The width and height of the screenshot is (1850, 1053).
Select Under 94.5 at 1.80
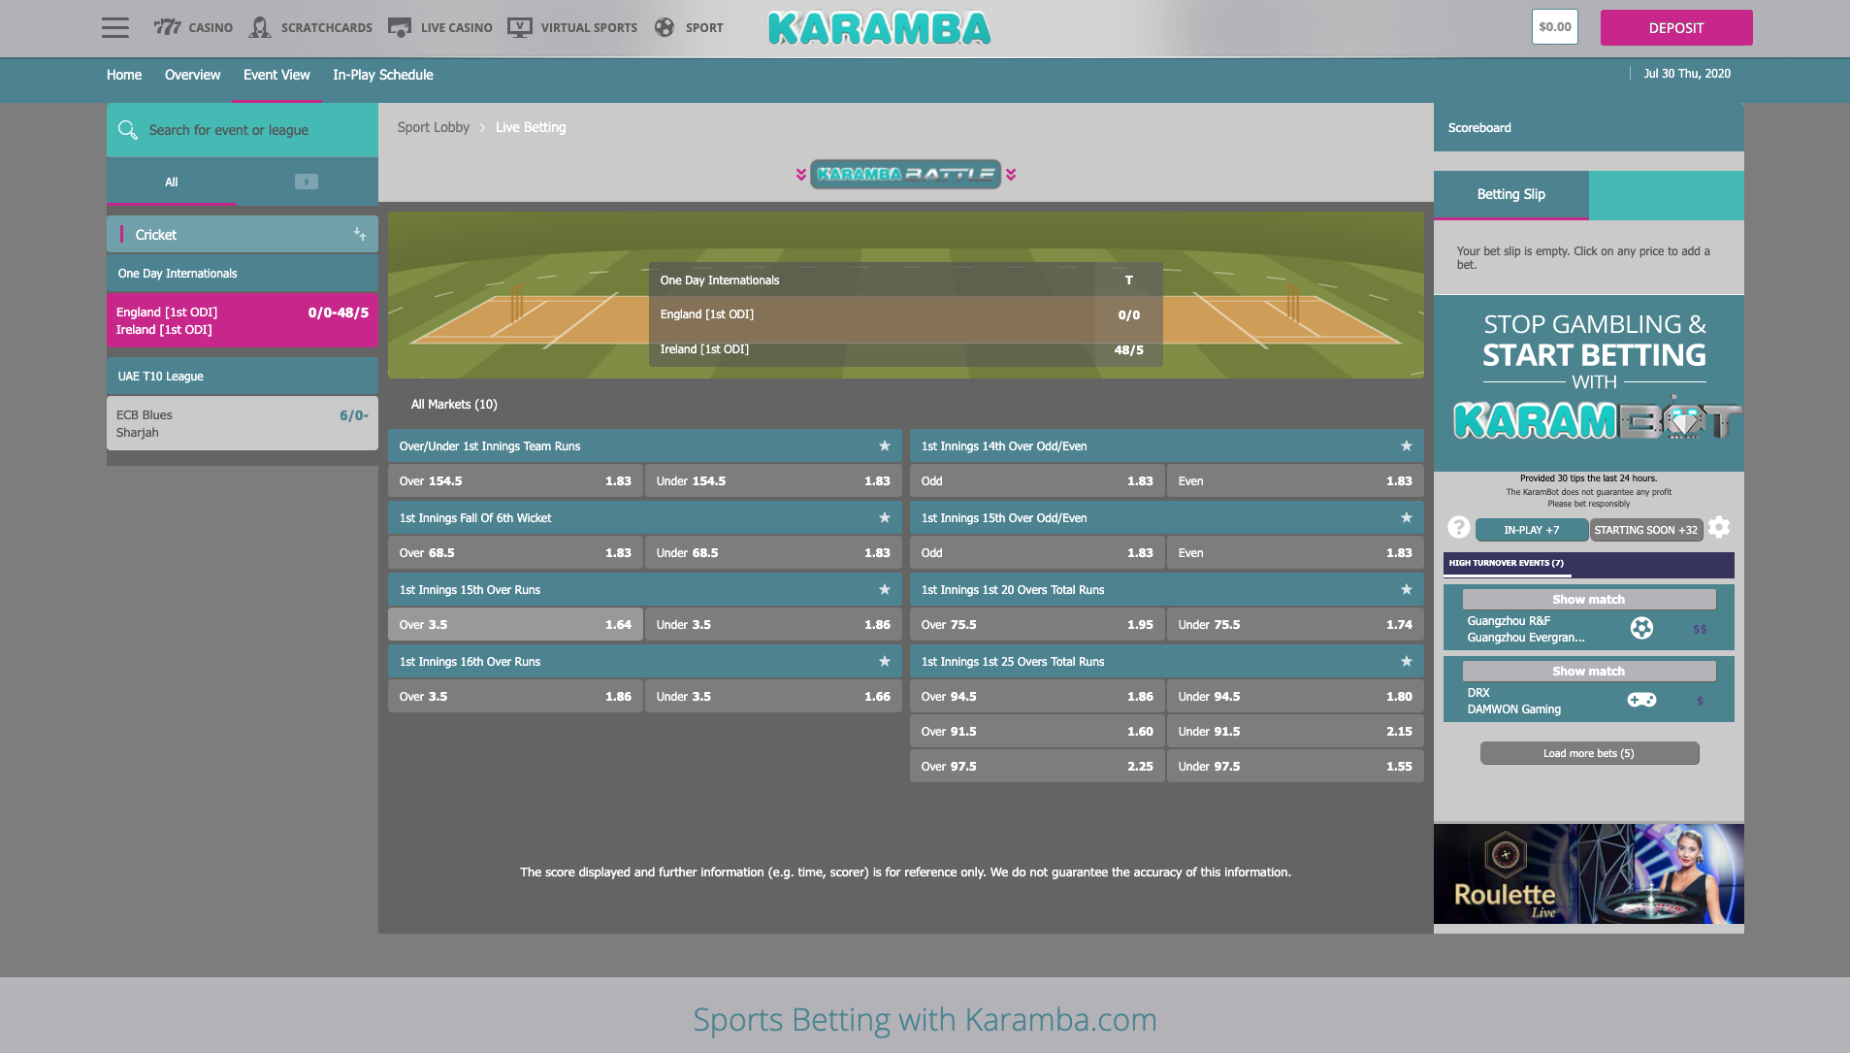coord(1295,696)
